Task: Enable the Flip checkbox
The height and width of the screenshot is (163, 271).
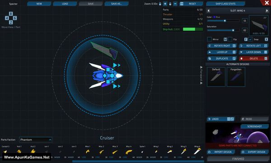Action: coord(230,39)
